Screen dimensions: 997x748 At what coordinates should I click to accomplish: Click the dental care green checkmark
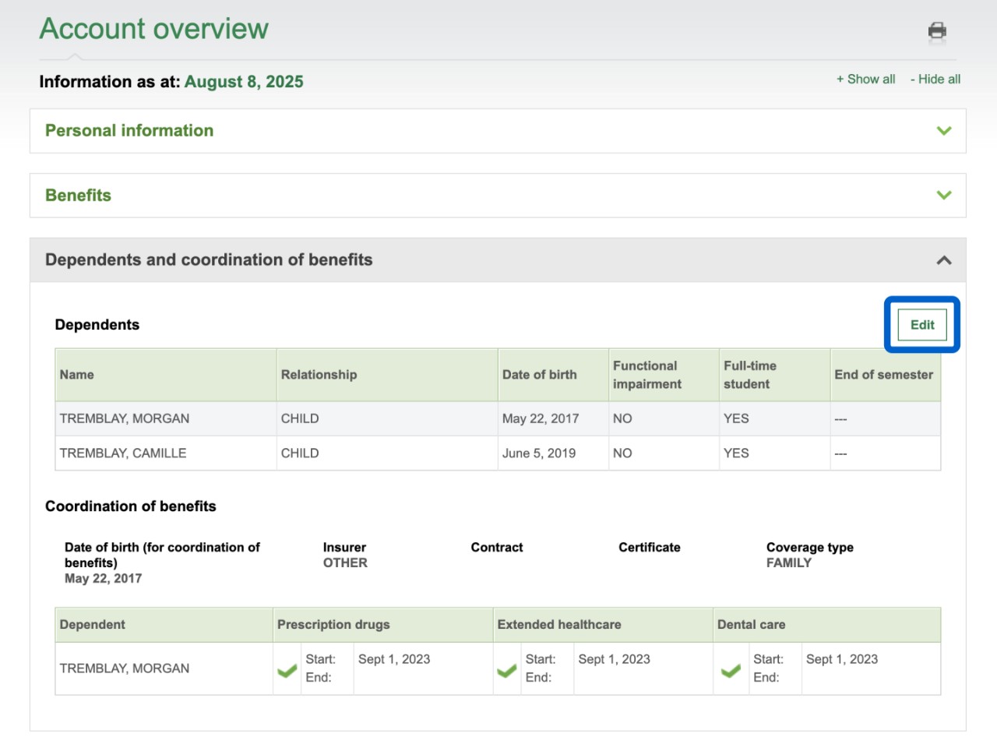(731, 670)
